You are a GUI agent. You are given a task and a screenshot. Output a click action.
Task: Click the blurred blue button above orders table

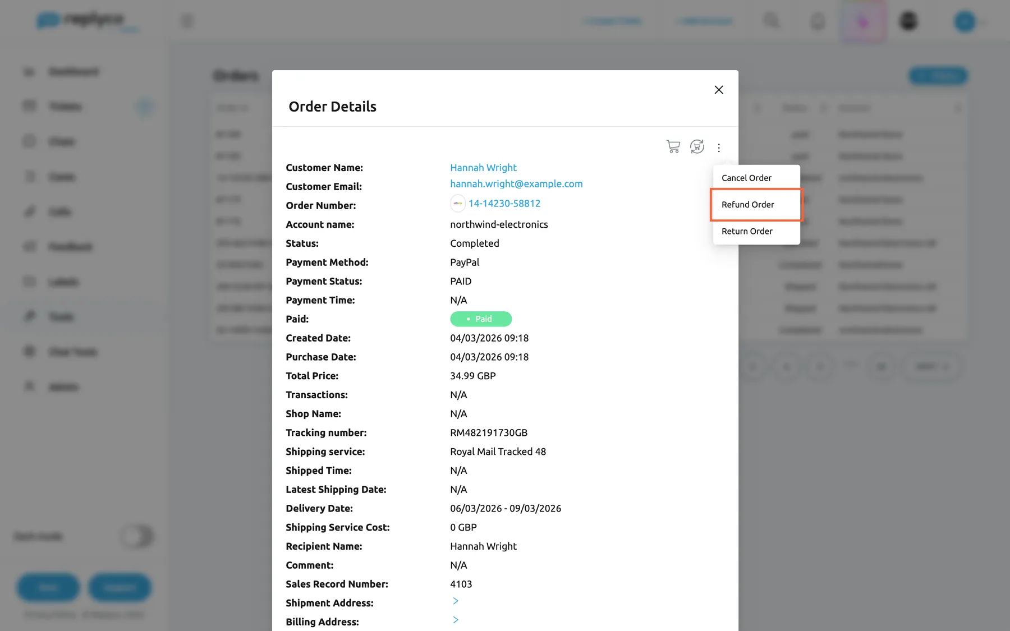938,76
